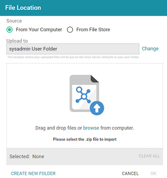Open the Change upload location link
Image resolution: width=167 pixels, height=178 pixels.
tap(150, 49)
